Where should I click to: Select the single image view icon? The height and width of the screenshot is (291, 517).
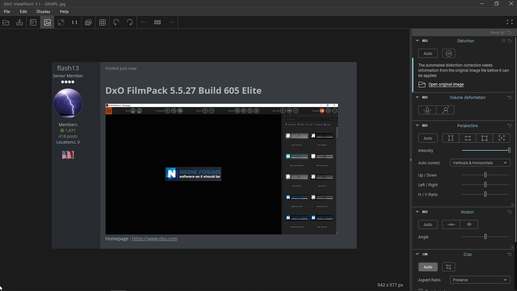pos(47,23)
